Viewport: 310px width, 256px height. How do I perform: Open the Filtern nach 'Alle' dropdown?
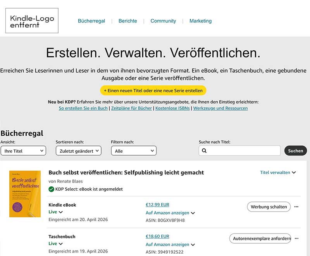point(134,151)
